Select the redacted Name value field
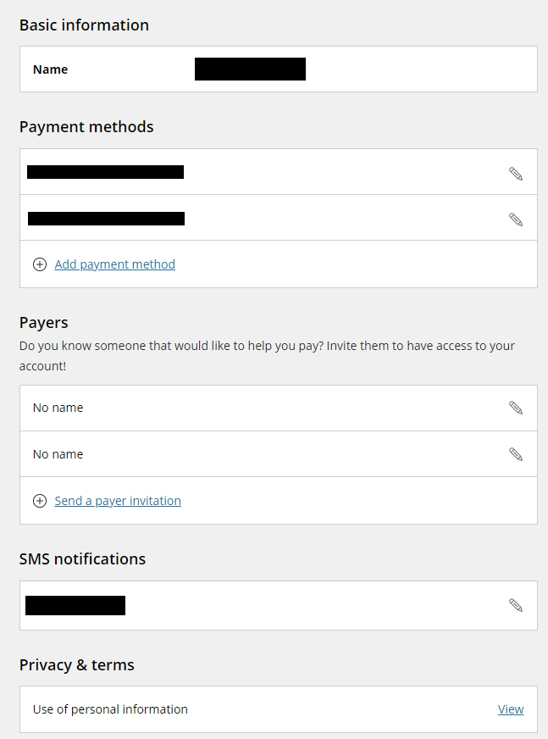This screenshot has height=739, width=548. [250, 69]
